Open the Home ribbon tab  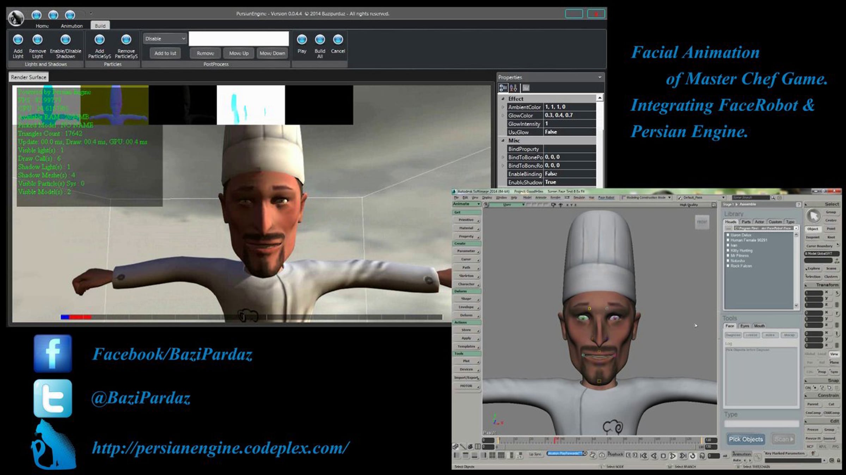click(42, 26)
